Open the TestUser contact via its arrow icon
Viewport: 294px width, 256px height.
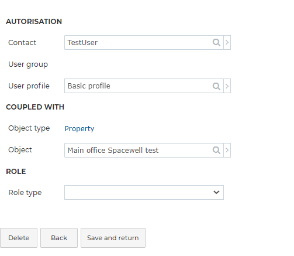coord(227,42)
